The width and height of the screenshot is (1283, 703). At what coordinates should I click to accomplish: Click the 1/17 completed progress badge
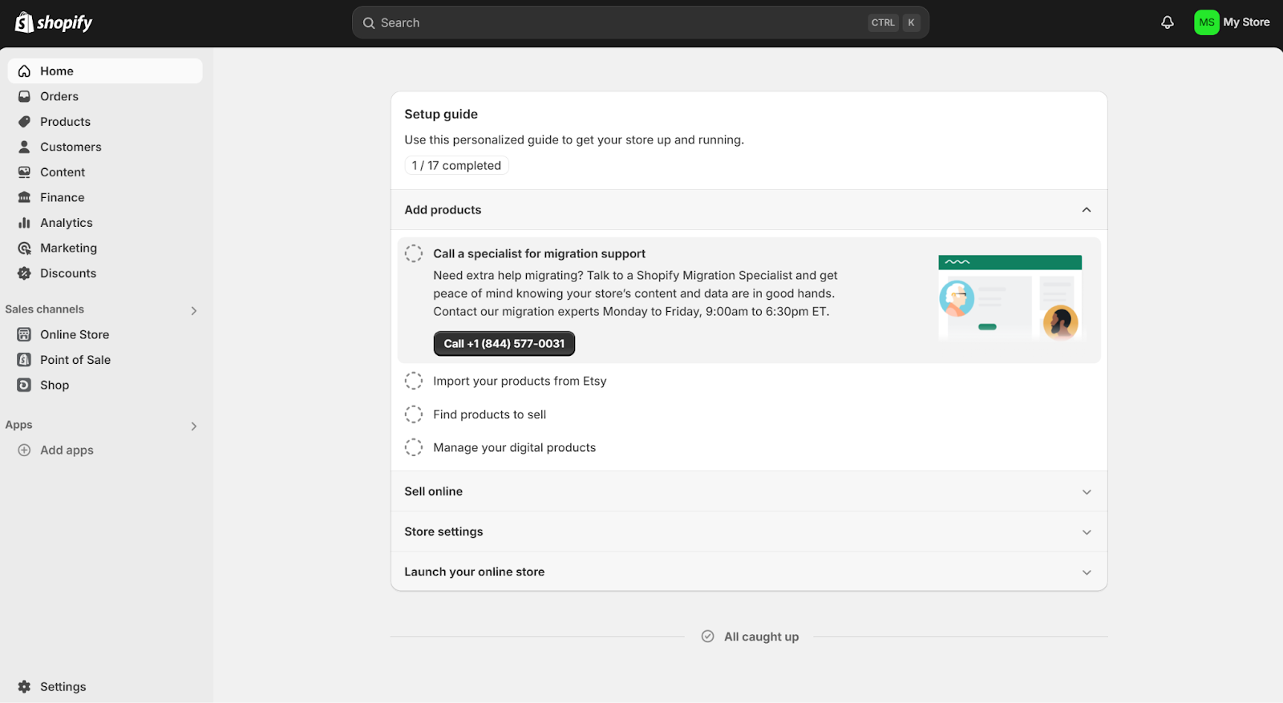coord(455,165)
